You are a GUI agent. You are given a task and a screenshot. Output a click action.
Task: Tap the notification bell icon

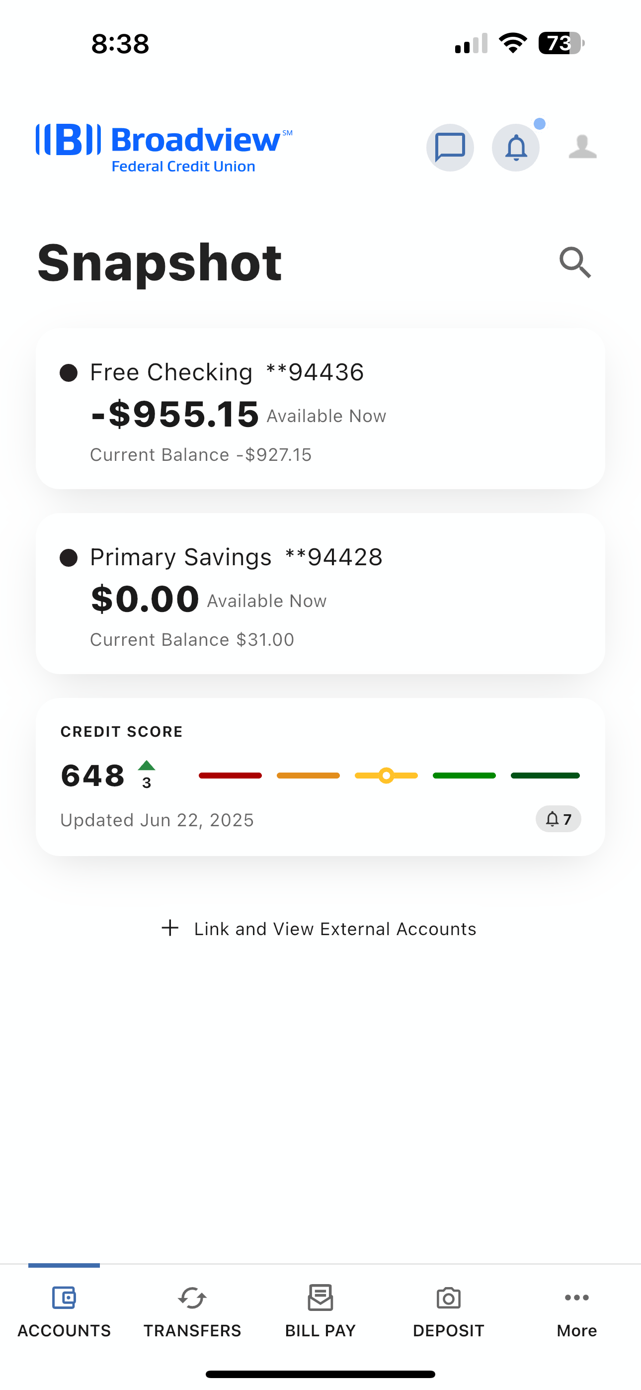516,147
